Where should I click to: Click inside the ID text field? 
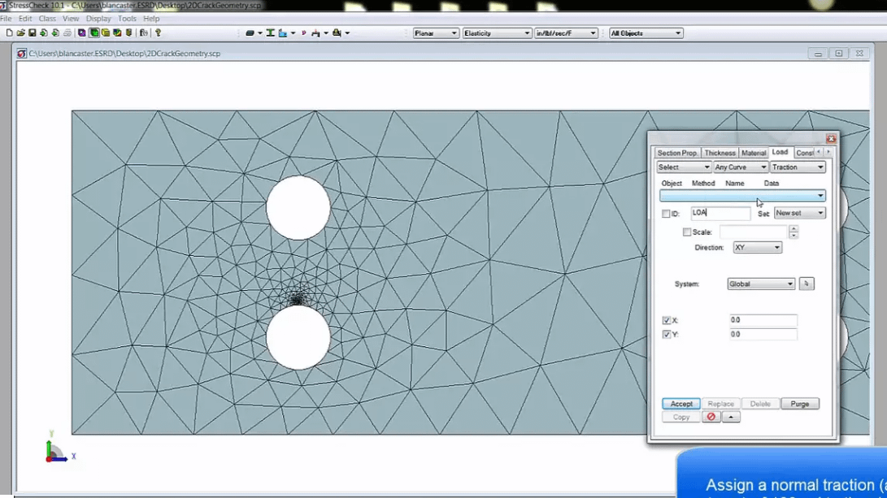click(x=720, y=213)
